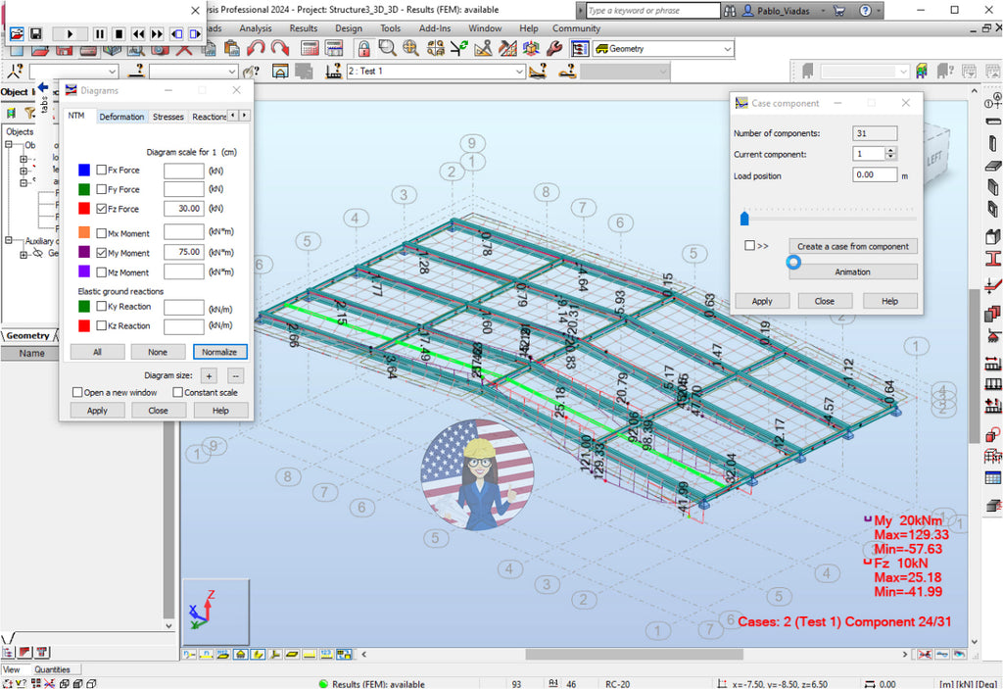The width and height of the screenshot is (1003, 689).
Task: Click the undo arrow in toolbar
Action: click(x=257, y=49)
